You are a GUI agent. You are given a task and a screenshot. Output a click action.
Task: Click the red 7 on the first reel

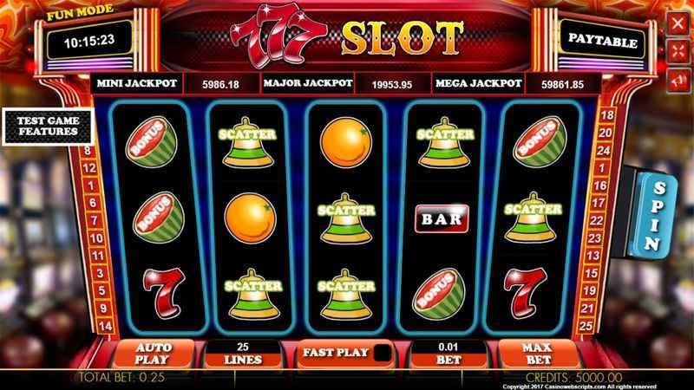163,293
